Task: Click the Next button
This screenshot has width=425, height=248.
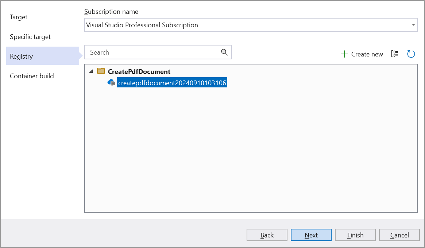Action: tap(311, 235)
